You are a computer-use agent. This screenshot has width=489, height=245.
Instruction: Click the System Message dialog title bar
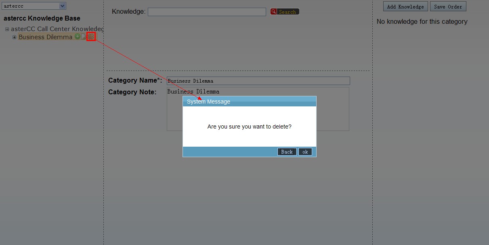249,102
